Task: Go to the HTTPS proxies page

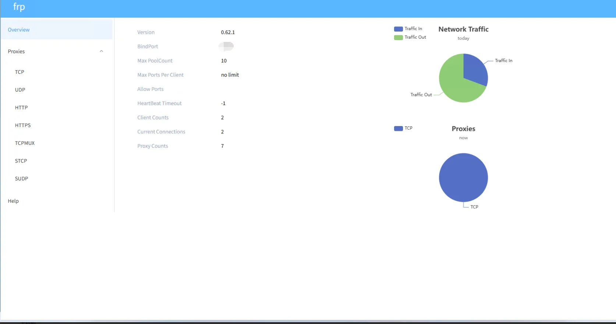Action: 23,125
